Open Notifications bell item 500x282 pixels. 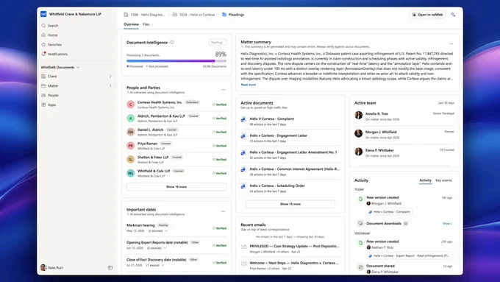click(x=54, y=54)
